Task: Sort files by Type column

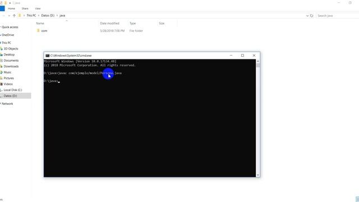Action: point(132,24)
